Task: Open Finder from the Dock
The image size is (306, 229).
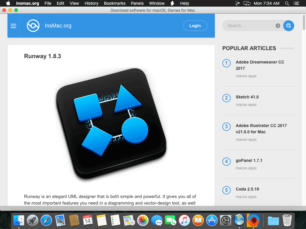Action: coord(19,220)
